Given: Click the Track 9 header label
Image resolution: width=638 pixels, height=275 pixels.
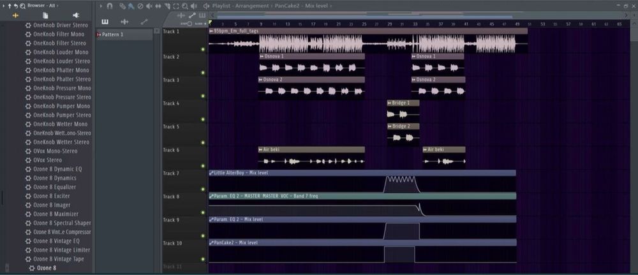Looking at the screenshot, I should 171,220.
